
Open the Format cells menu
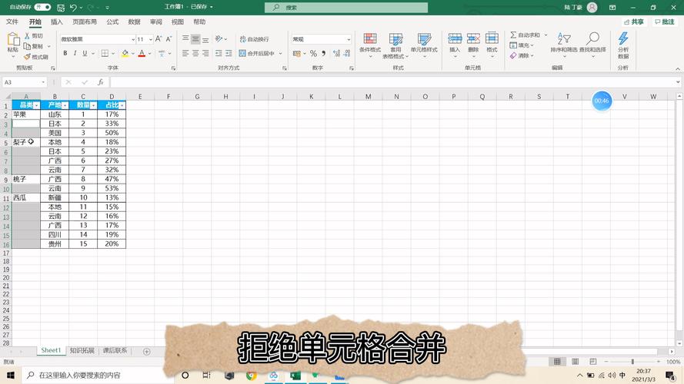tap(492, 45)
